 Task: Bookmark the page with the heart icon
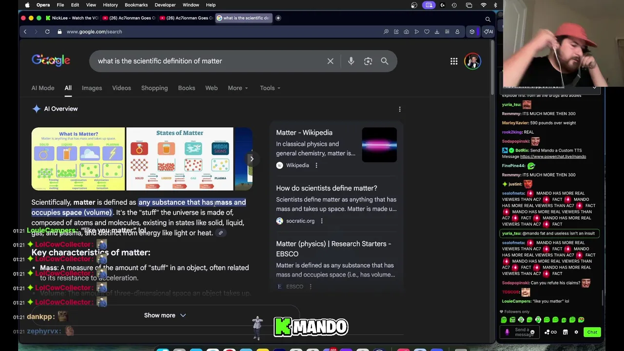tap(427, 32)
